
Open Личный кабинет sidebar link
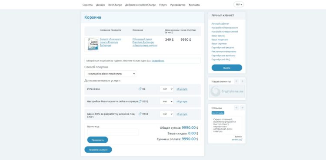(x=220, y=24)
